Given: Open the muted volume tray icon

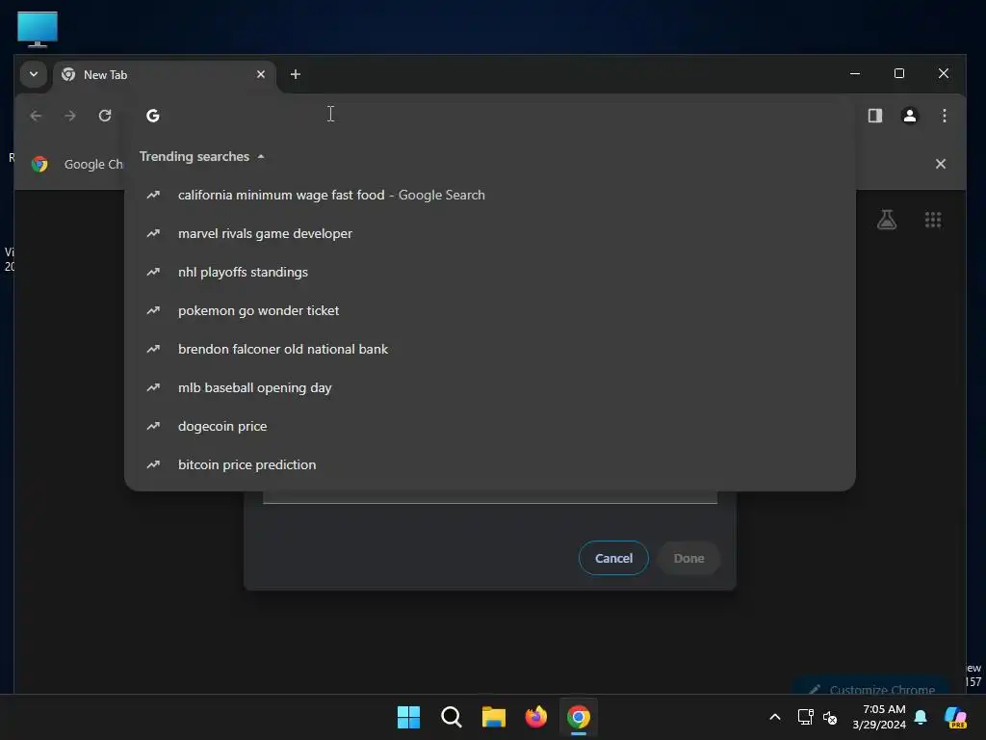Looking at the screenshot, I should click(830, 717).
